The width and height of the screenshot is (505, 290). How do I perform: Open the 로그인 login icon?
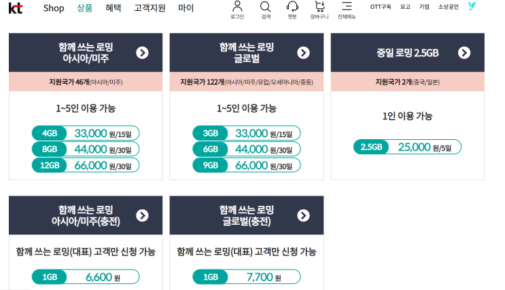coord(237,10)
